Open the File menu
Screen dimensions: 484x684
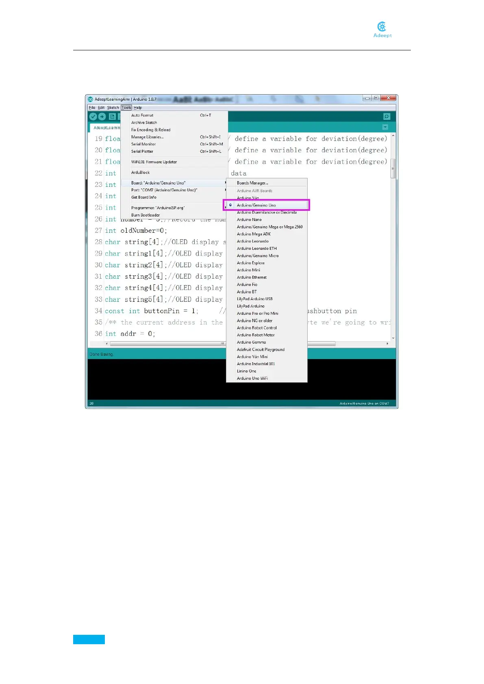pos(92,108)
